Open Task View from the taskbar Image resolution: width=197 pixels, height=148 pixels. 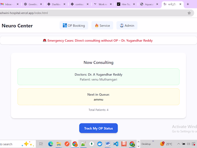point(41,144)
